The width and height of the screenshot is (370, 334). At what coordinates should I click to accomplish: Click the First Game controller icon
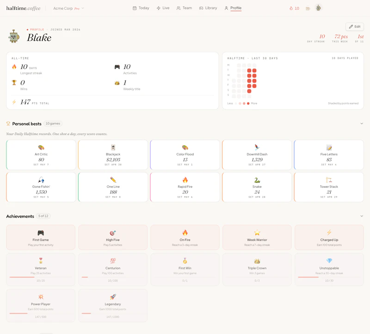pos(41,233)
